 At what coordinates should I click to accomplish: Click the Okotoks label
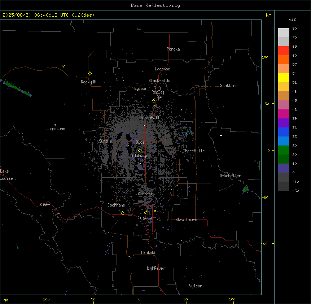[x=149, y=253]
